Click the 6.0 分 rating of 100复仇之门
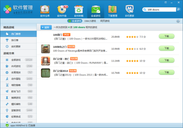The width and height of the screenshot is (183, 128). 136,49
